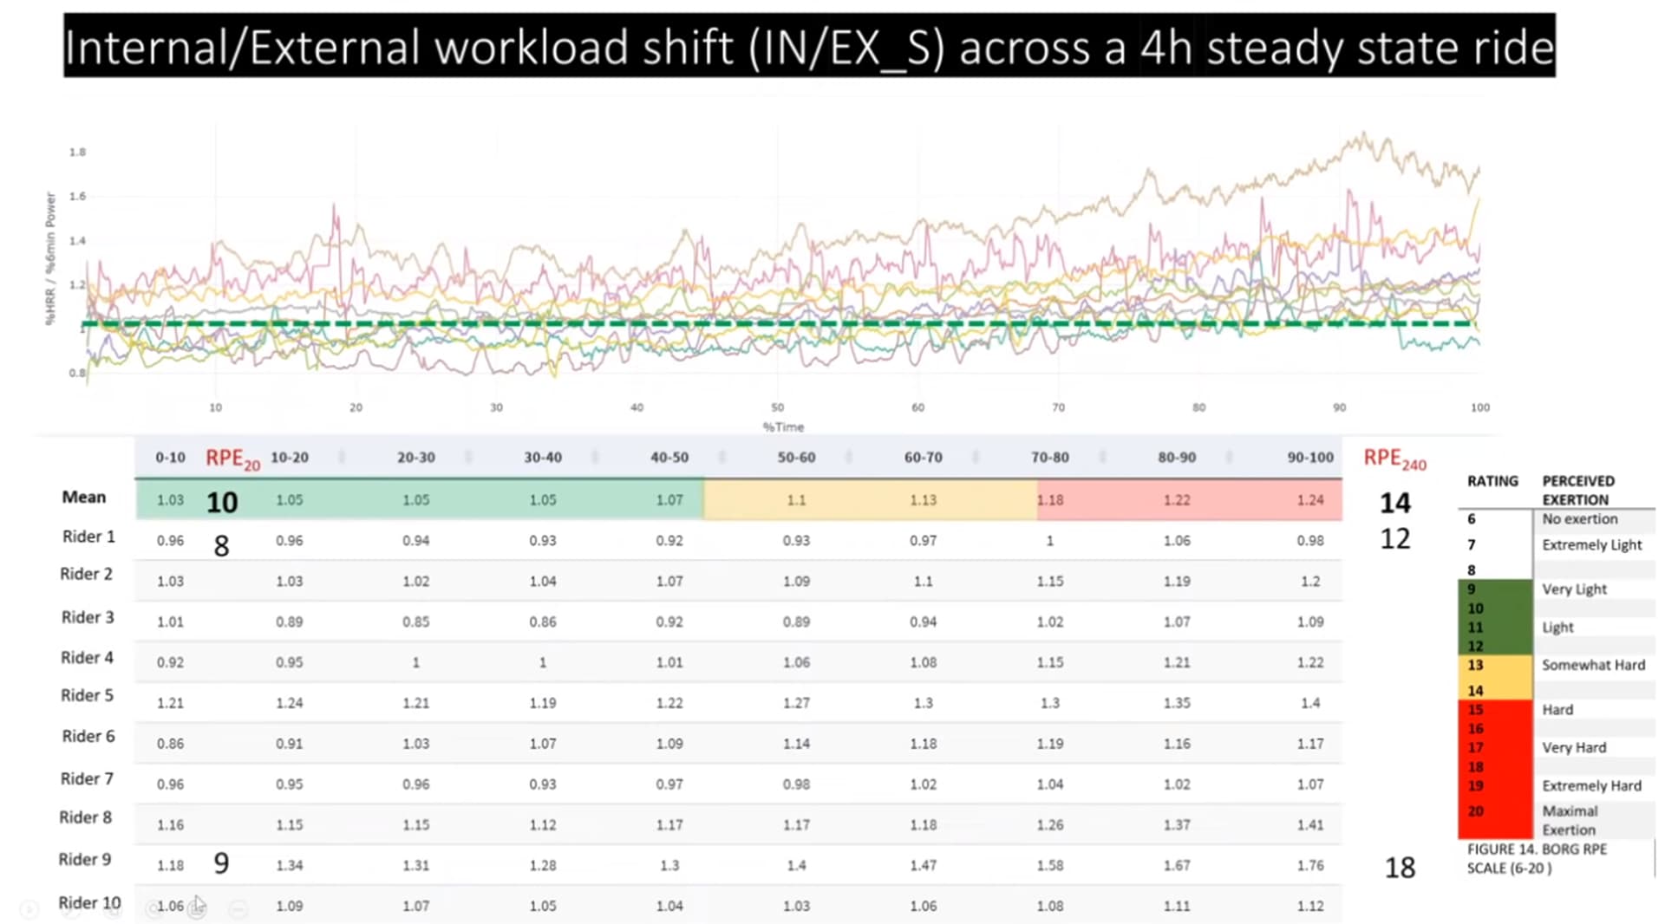The image size is (1665, 924).
Task: Click the yellow Somewhat Hard band in Borg scale
Action: pyautogui.click(x=1495, y=677)
